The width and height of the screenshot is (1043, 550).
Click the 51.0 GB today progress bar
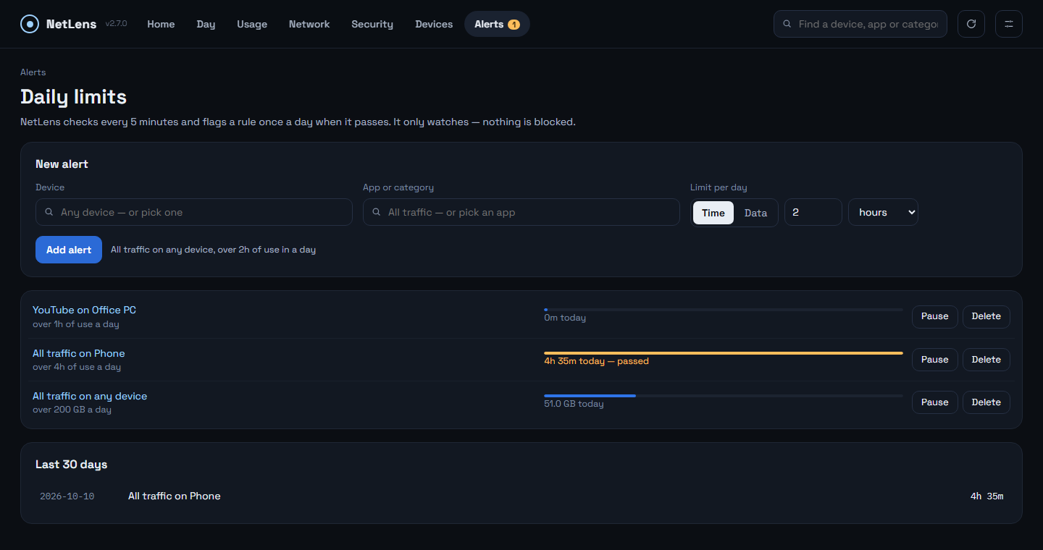[724, 396]
